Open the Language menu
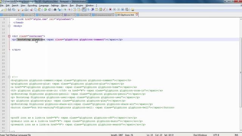This screenshot has height=136, width=242. 44,6
